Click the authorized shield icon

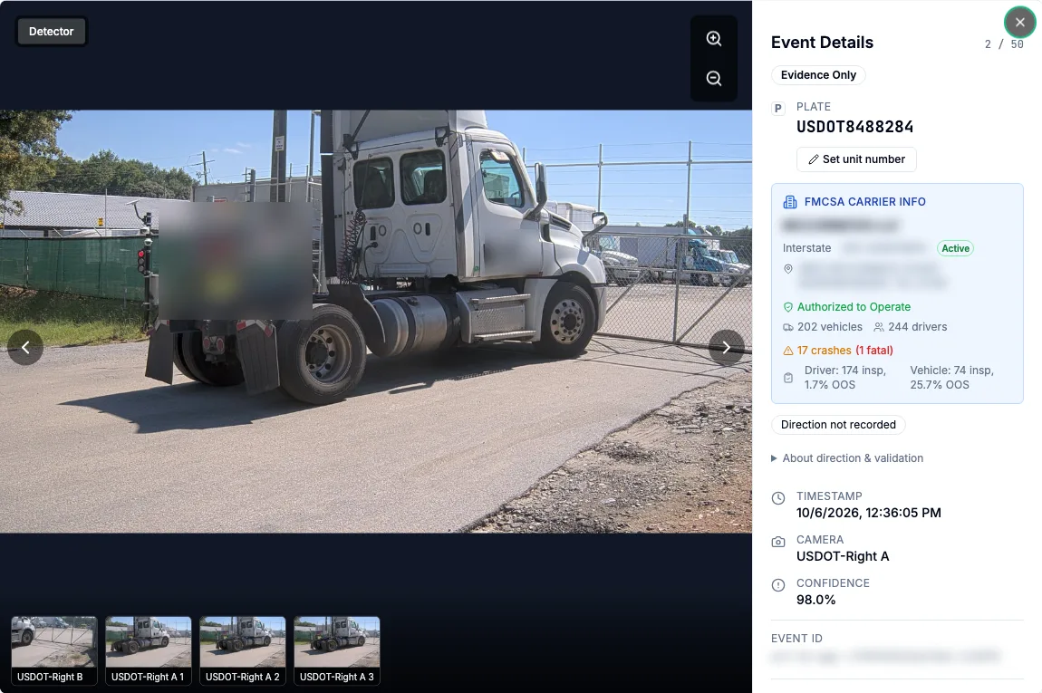[788, 307]
